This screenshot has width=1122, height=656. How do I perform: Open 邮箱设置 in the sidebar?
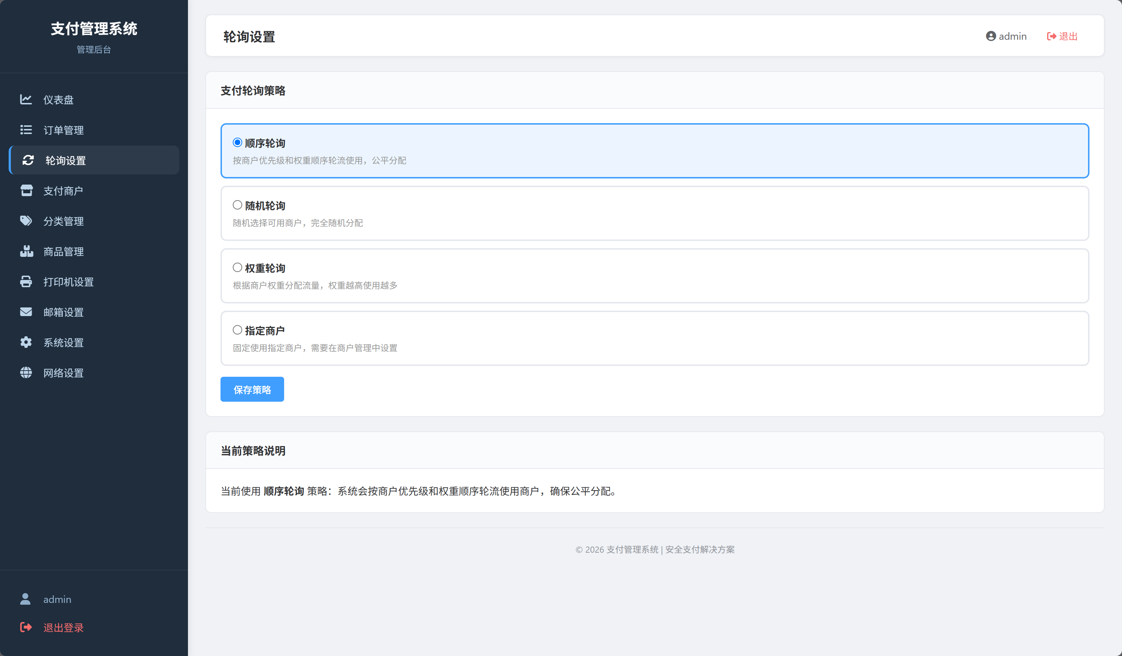[x=94, y=311]
